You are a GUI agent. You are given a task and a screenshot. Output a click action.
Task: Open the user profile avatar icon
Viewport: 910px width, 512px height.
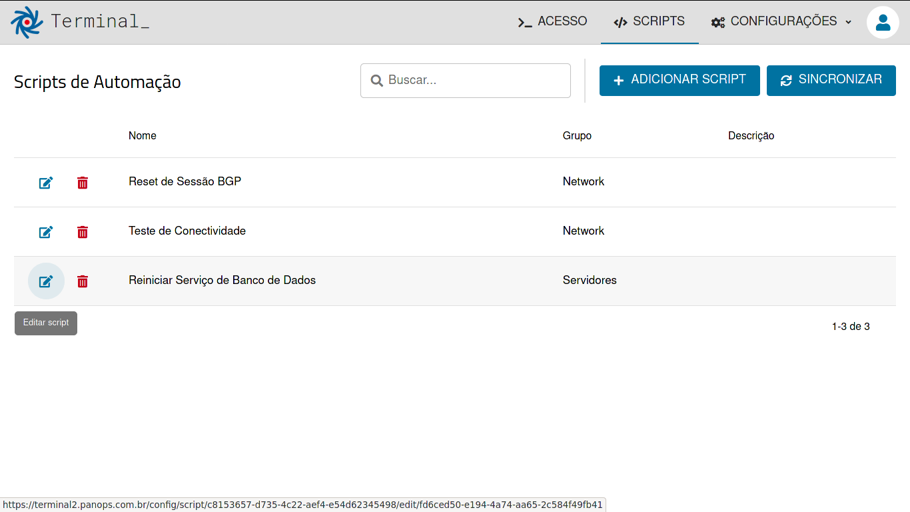pos(883,22)
